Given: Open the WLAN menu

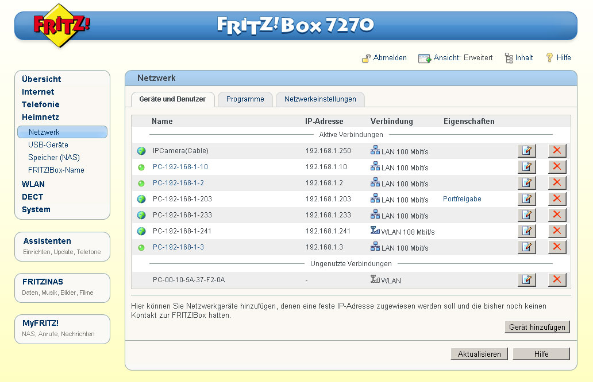Looking at the screenshot, I should point(33,184).
